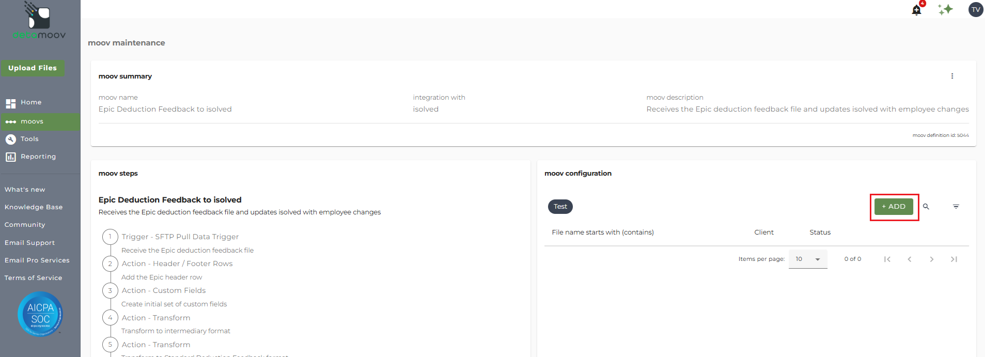Open step 4 Action - Transform
The width and height of the screenshot is (985, 357).
pos(156,318)
